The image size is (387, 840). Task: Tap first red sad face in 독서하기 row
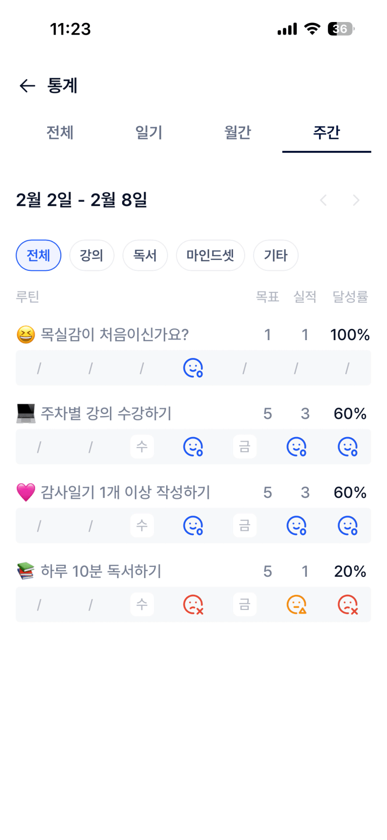pos(193,604)
